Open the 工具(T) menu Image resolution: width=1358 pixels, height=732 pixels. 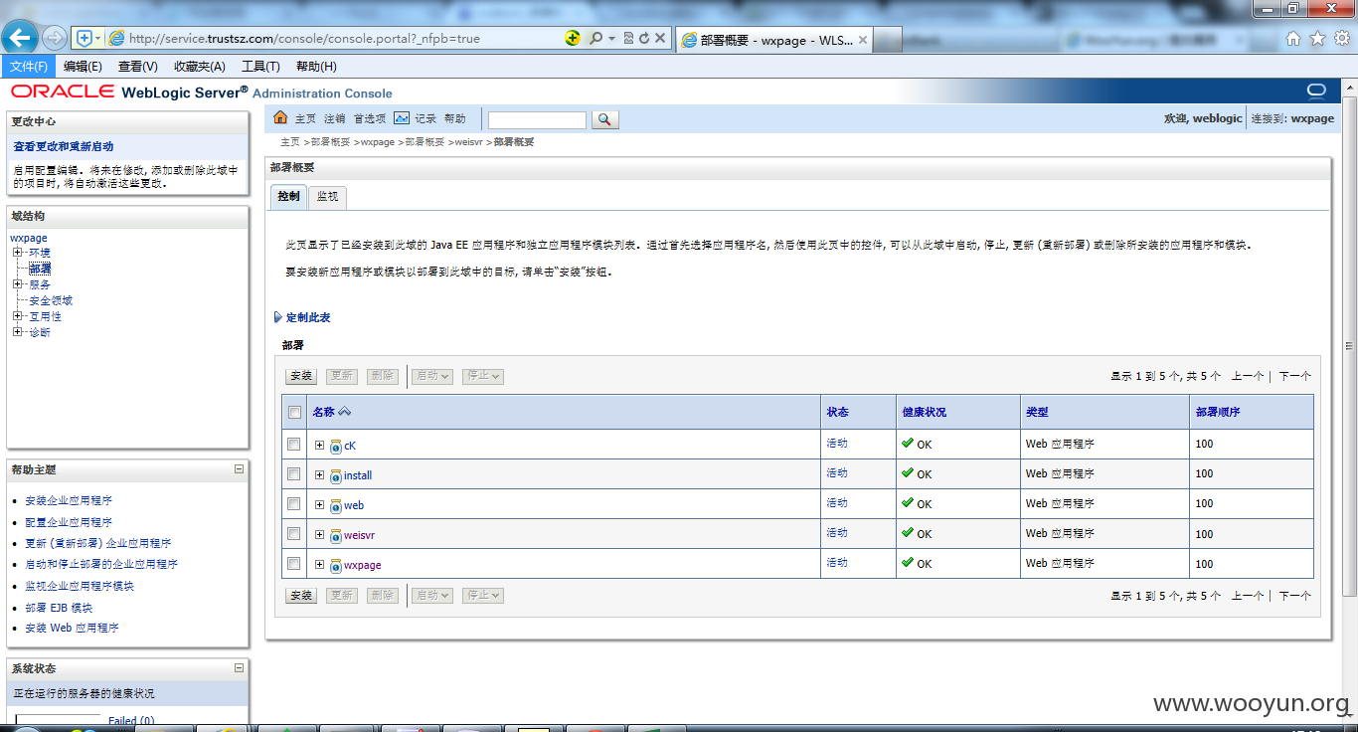[x=260, y=67]
